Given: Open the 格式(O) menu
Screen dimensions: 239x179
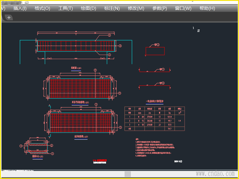Looking at the screenshot, I should 42,8.
